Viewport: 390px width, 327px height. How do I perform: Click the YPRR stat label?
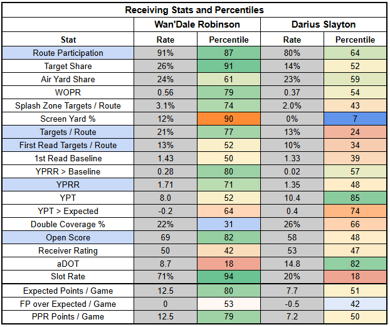(68, 185)
